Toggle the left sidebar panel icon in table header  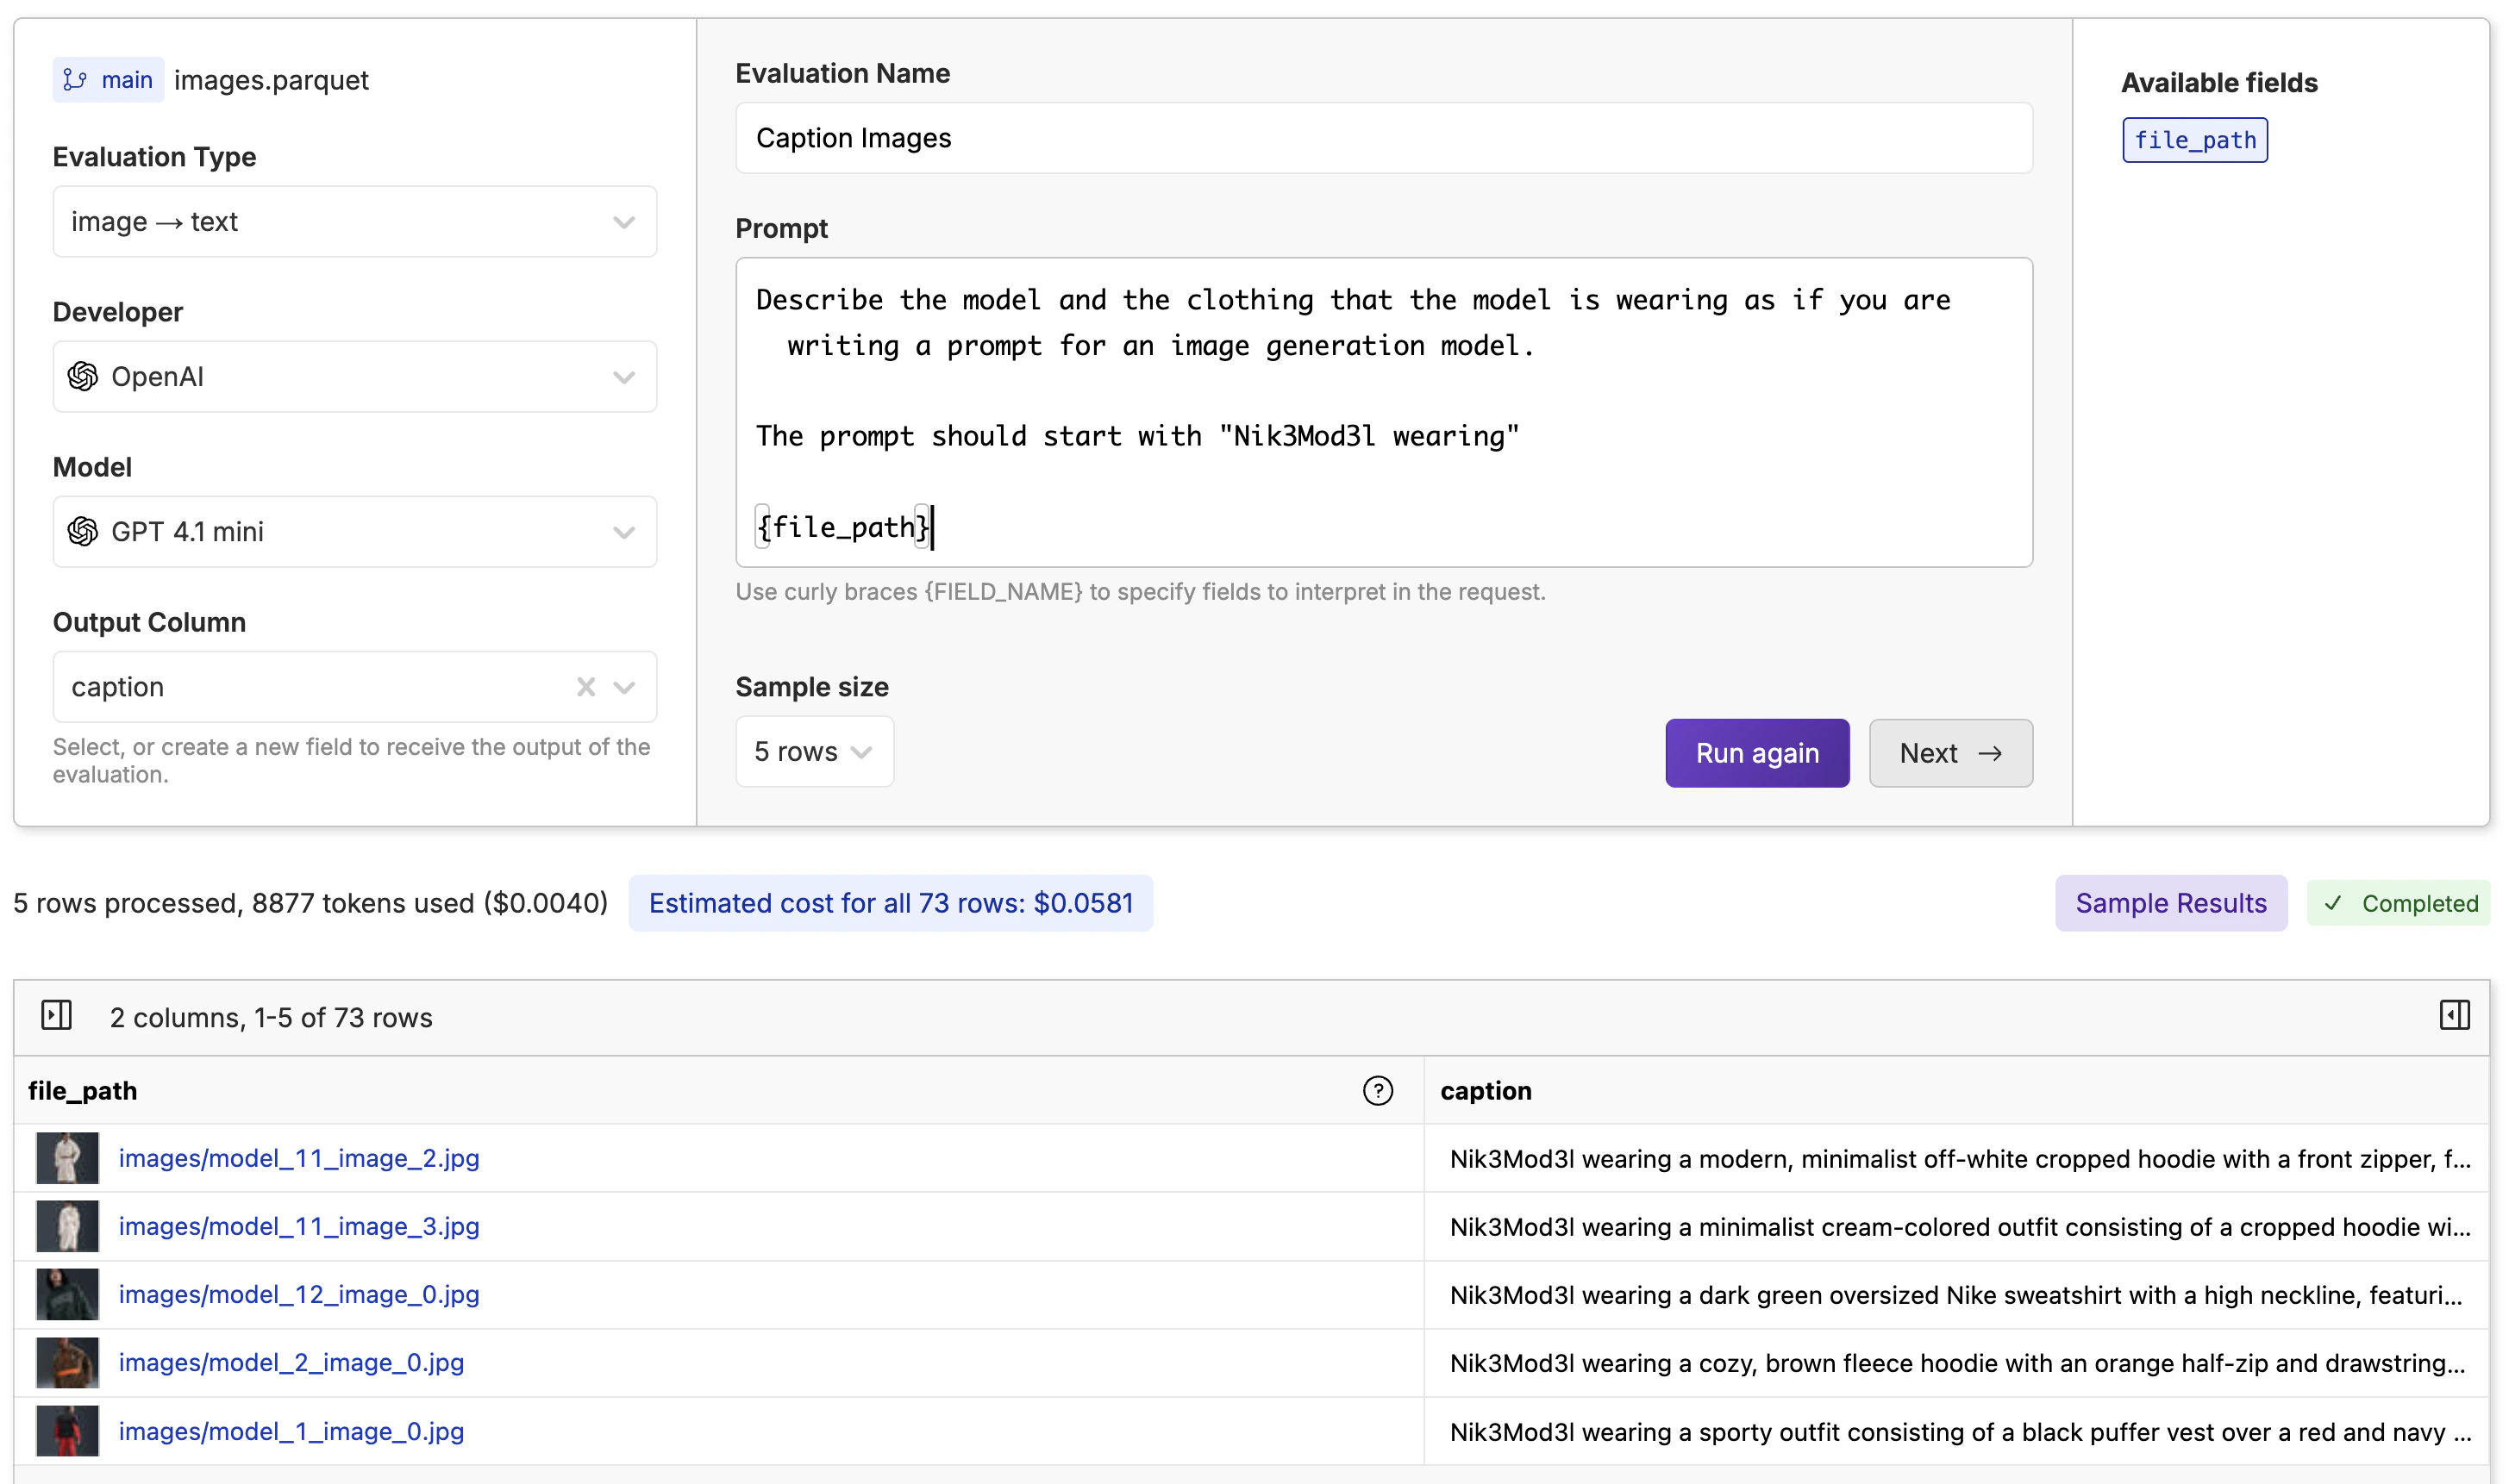point(57,1016)
